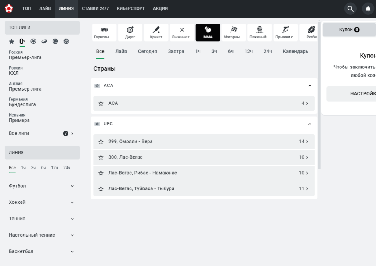Open Испания Примера link
The width and height of the screenshot is (376, 266).
pos(19,118)
